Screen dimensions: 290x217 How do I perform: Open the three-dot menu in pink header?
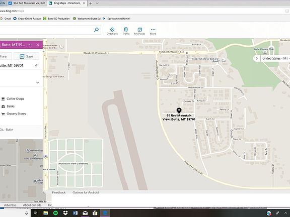(x=29, y=45)
